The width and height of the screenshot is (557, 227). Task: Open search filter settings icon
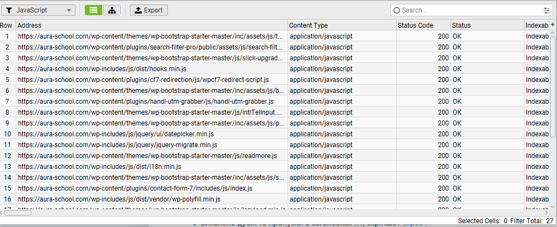pos(546,11)
